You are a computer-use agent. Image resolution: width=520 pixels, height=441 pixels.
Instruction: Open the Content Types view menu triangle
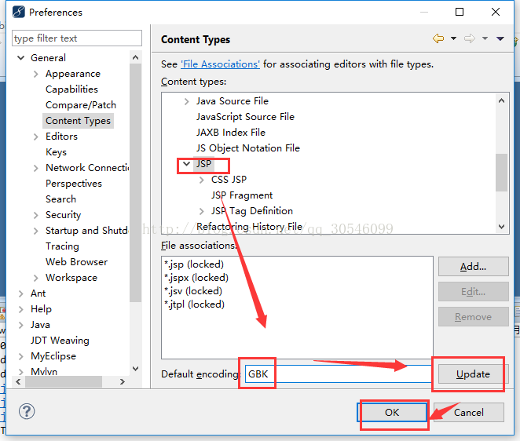pyautogui.click(x=500, y=38)
